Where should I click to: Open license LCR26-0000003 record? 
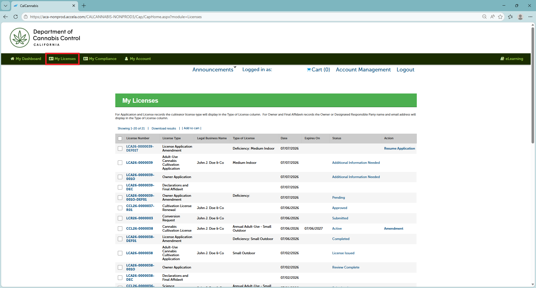(x=140, y=218)
